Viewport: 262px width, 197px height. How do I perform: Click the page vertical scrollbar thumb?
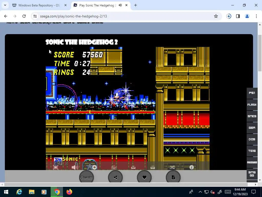[x=260, y=53]
